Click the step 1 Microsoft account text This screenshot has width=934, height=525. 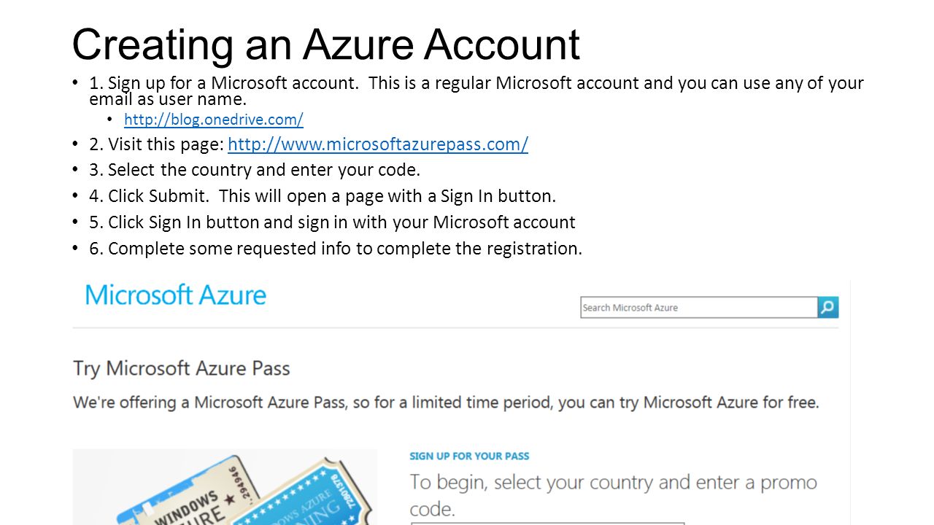[x=476, y=91]
